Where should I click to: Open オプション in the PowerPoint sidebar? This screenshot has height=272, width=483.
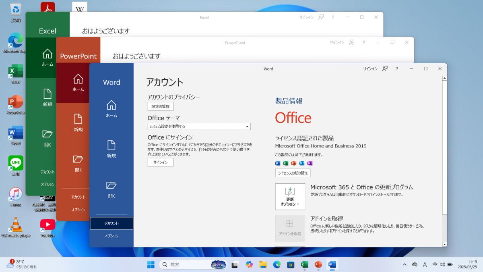click(78, 210)
